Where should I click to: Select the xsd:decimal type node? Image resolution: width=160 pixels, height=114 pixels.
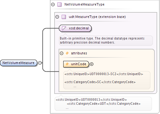[x=75, y=28]
